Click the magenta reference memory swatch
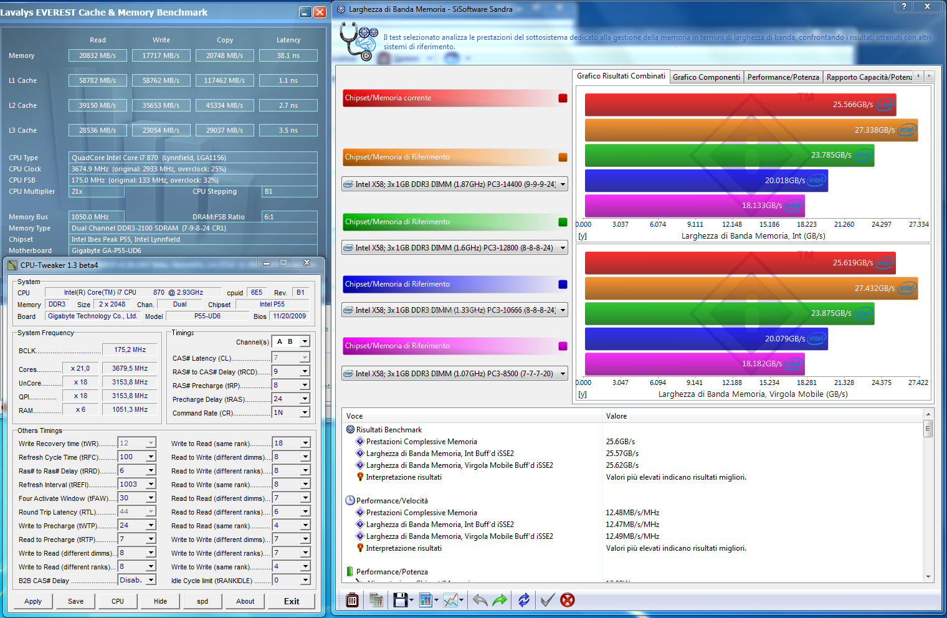This screenshot has height=618, width=947. click(x=563, y=346)
